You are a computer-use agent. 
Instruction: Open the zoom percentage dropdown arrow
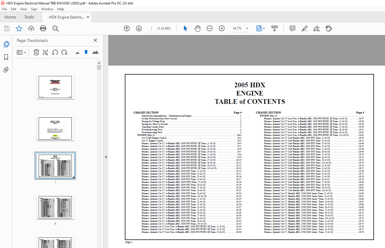247,28
